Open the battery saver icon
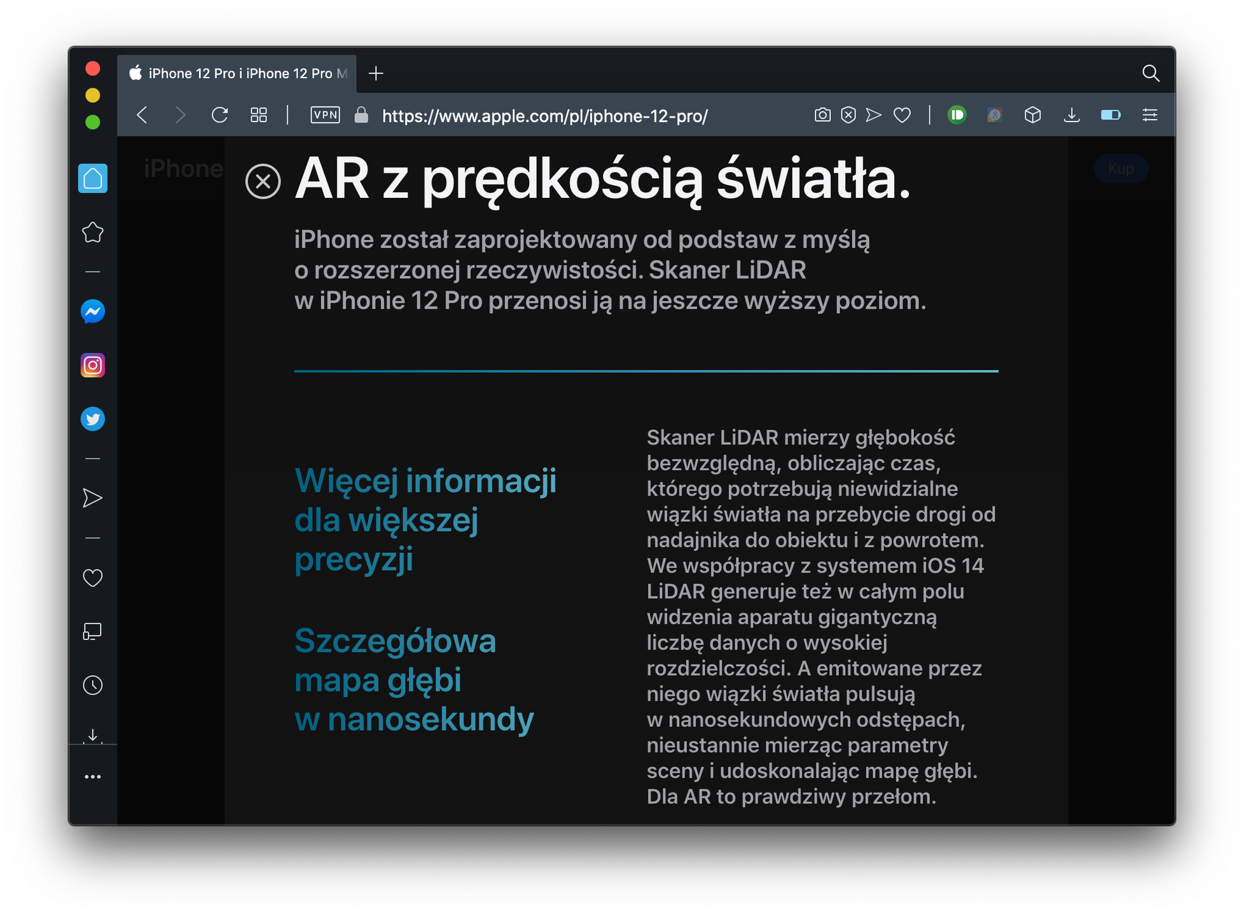This screenshot has width=1244, height=916. click(1110, 115)
